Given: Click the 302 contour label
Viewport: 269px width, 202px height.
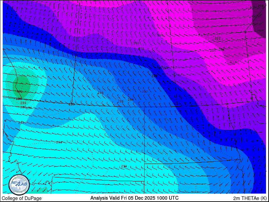Looking at the screenshot, I should 20,91.
